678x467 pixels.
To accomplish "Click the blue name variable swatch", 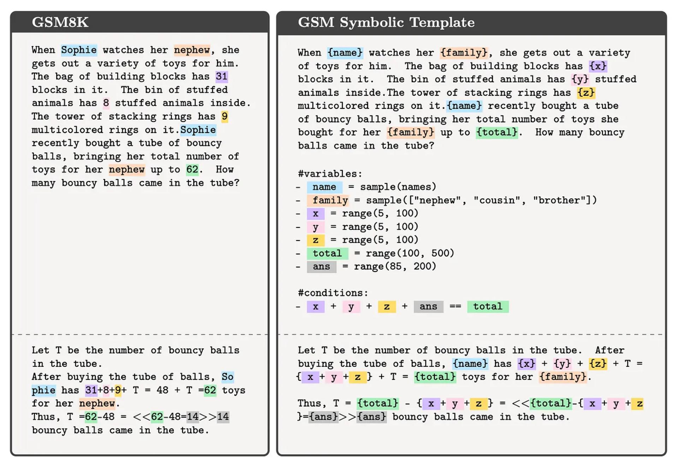I will [325, 187].
